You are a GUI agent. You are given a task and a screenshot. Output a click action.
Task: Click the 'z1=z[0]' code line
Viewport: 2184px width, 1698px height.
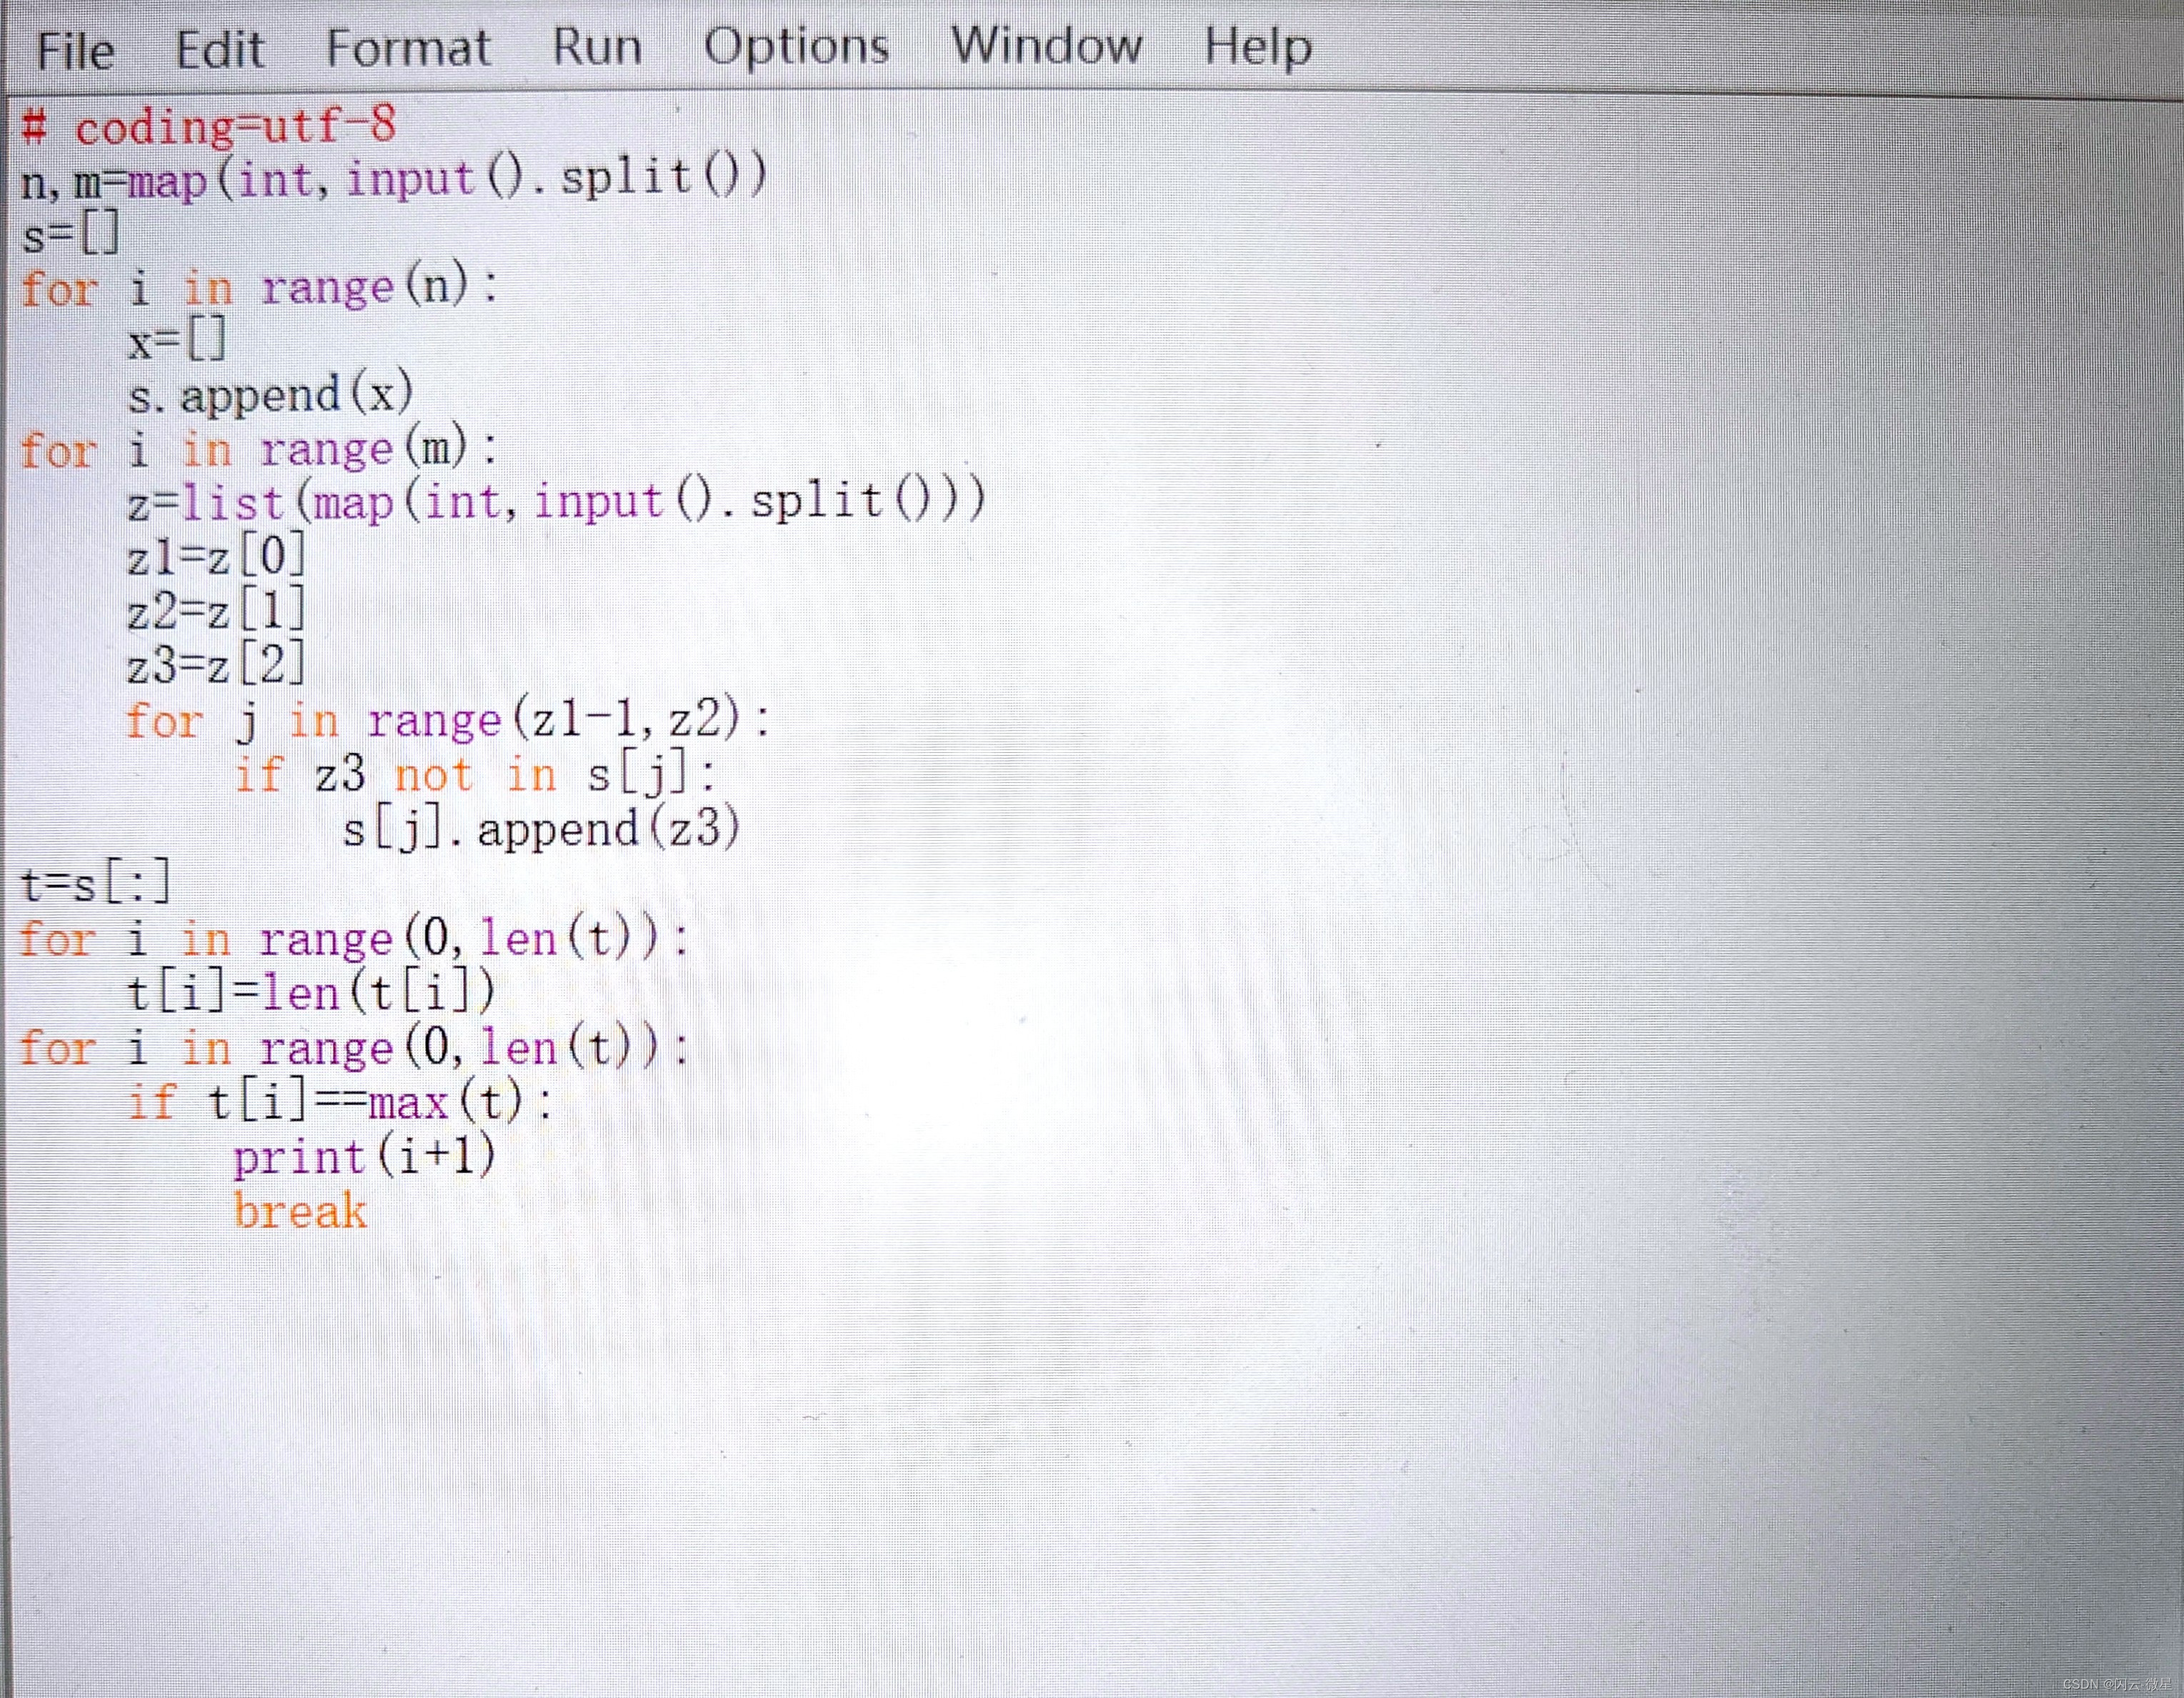tap(216, 556)
